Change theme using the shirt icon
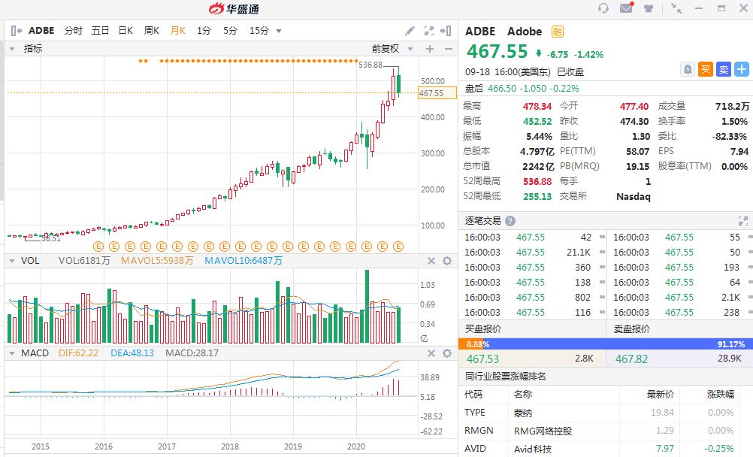 (649, 9)
